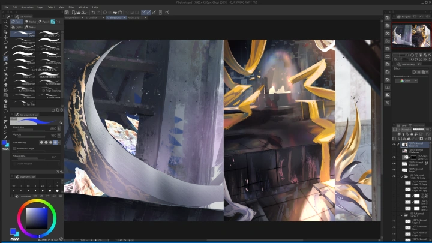
Task: Select the Move layer tool
Action: click(x=5, y=37)
